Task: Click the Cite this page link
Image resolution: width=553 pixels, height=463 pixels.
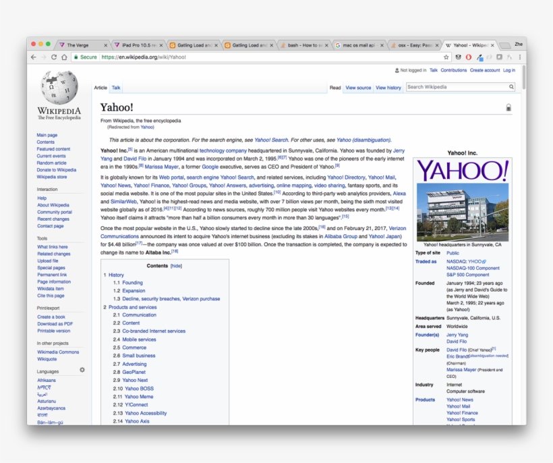Action: tap(51, 296)
